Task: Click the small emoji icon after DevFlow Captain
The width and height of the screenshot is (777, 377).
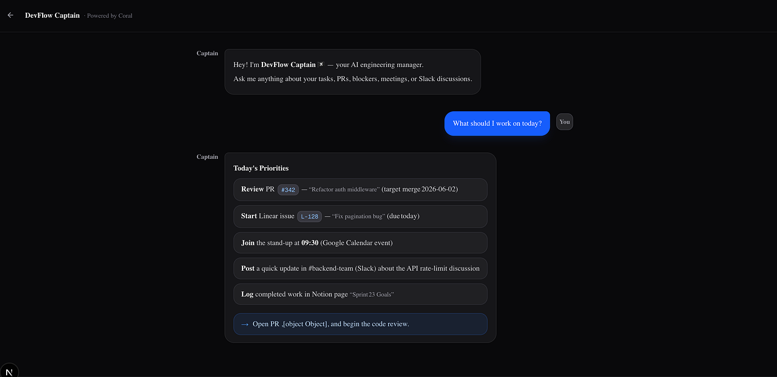Action: 321,64
